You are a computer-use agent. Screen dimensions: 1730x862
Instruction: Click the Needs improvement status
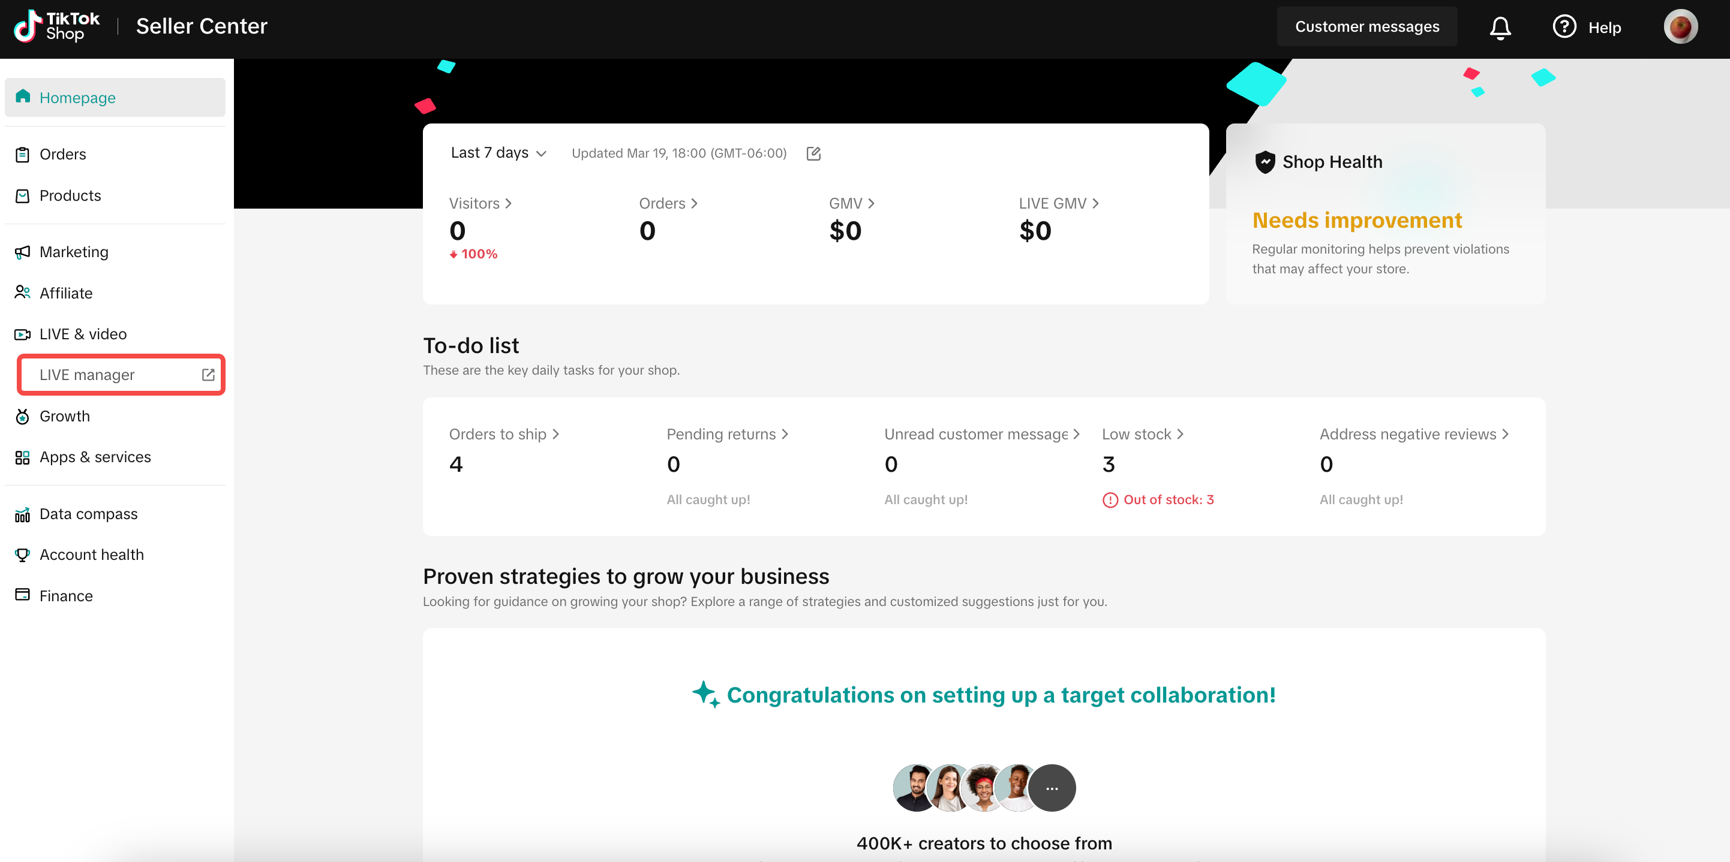(1357, 220)
